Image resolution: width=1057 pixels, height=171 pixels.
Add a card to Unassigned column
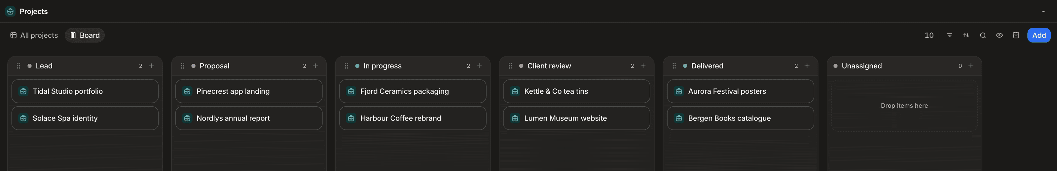pyautogui.click(x=971, y=66)
